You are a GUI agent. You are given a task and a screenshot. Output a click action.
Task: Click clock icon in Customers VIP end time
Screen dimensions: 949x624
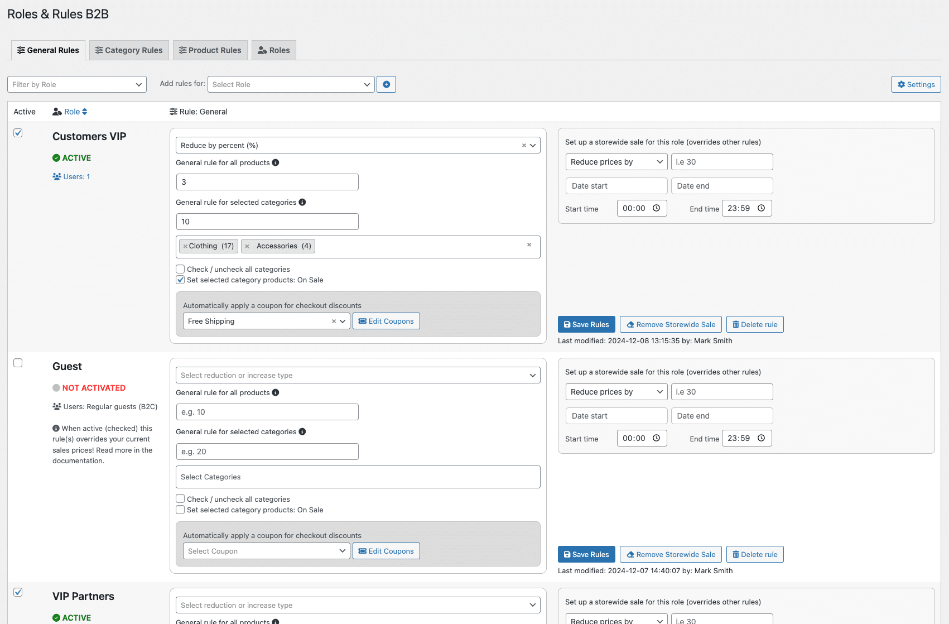click(x=762, y=208)
